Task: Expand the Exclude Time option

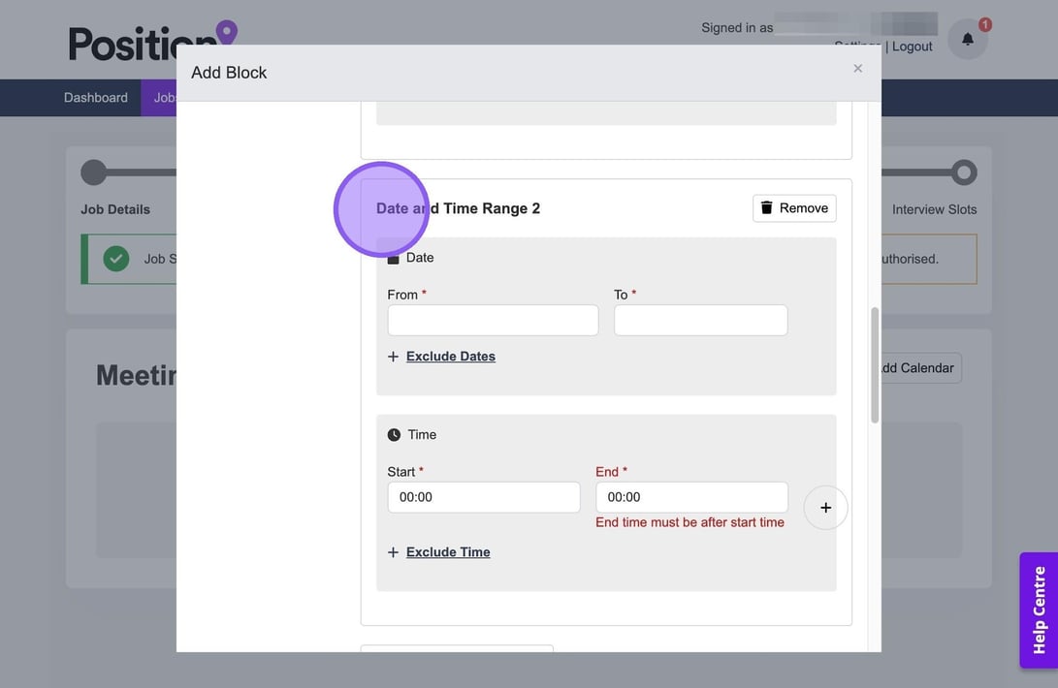Action: pyautogui.click(x=447, y=552)
